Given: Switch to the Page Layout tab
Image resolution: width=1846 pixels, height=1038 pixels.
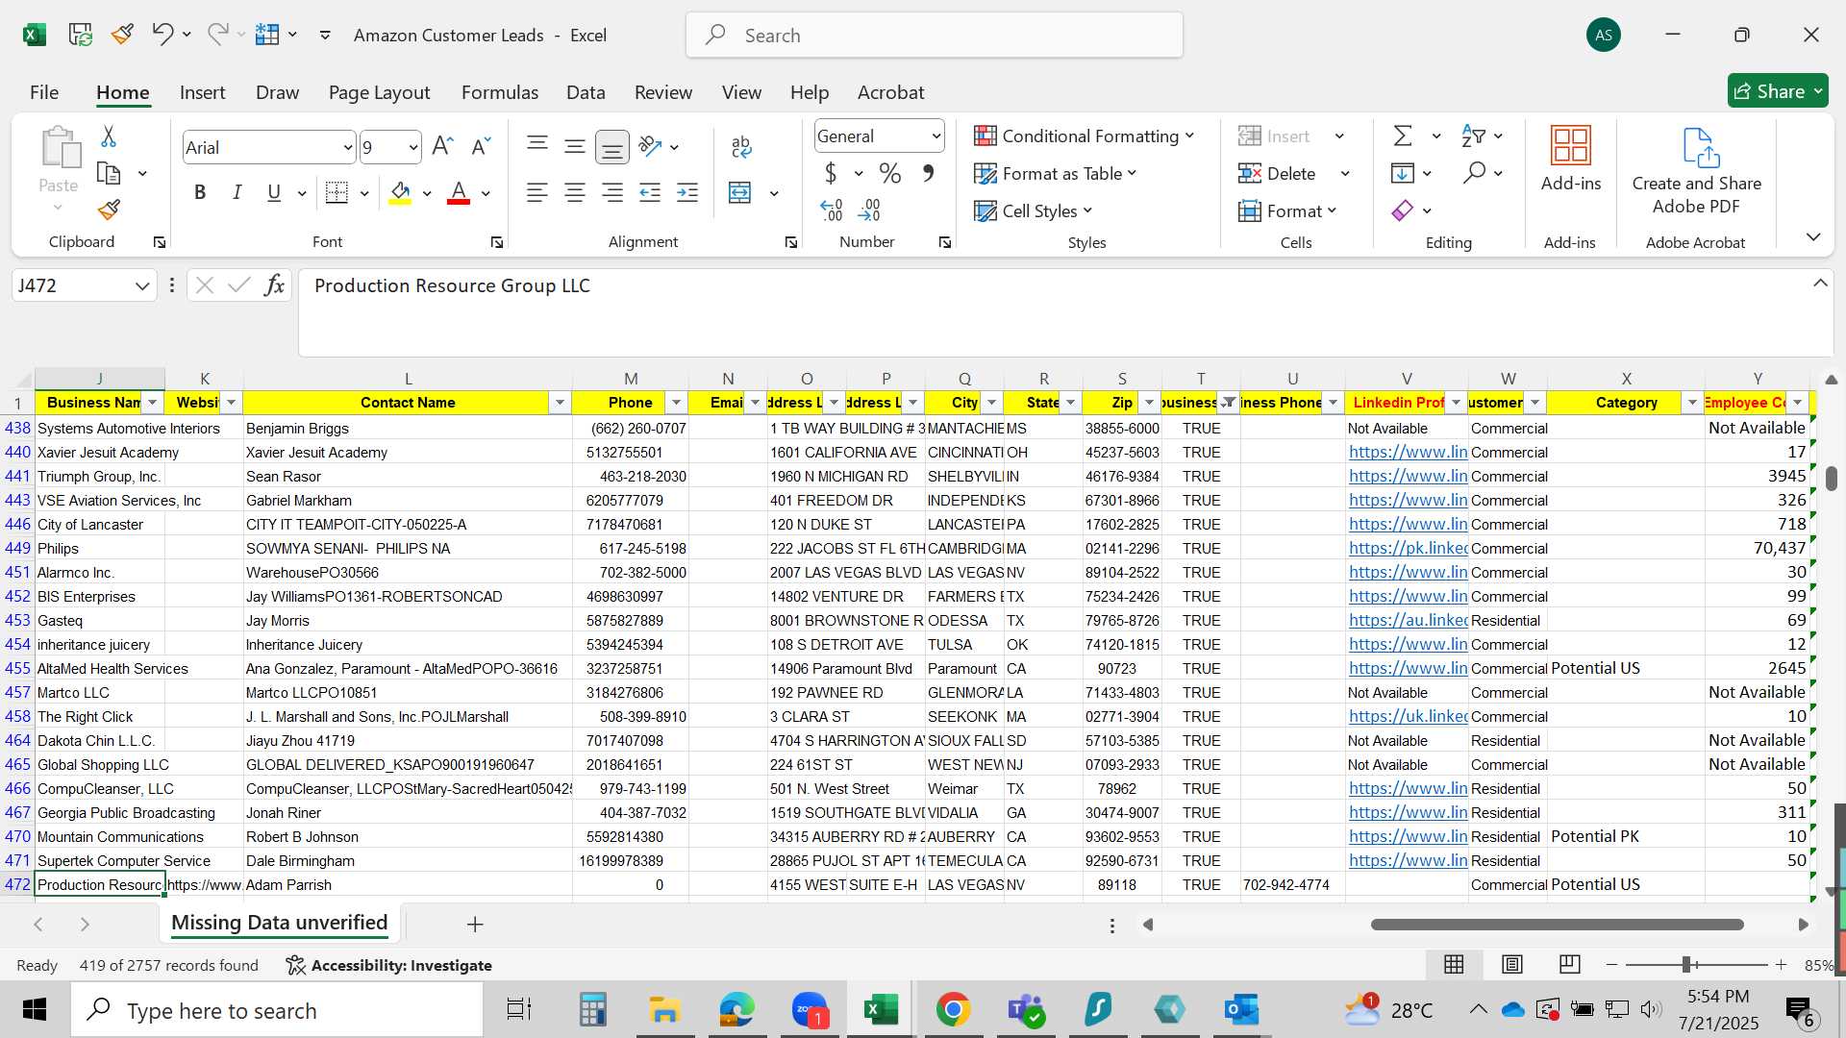Looking at the screenshot, I should (x=379, y=92).
